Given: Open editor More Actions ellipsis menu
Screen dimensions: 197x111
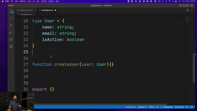Looking at the screenshot, I should (191, 10).
